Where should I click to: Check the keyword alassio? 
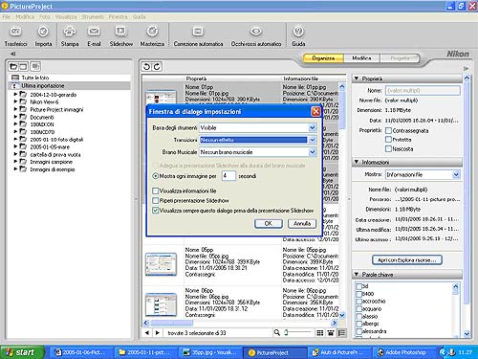point(358,317)
